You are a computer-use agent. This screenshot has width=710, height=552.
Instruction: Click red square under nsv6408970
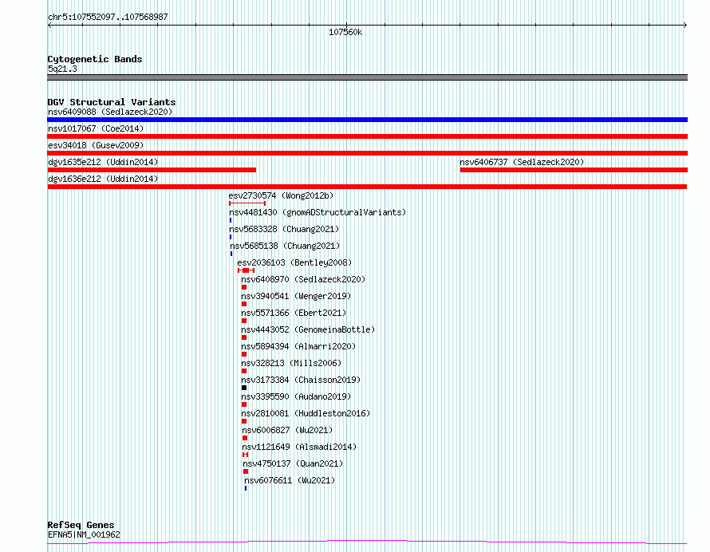click(244, 287)
